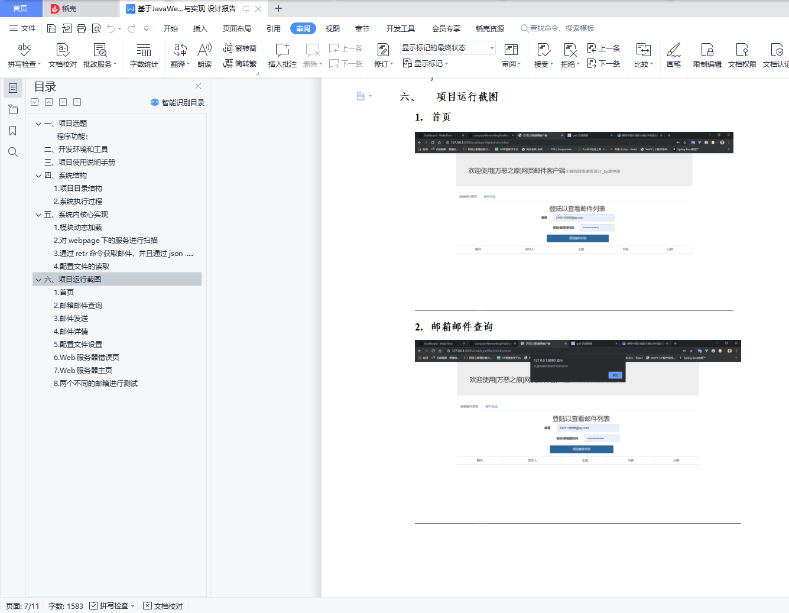Open the 显示标记 dropdown menu
This screenshot has width=789, height=613.
(426, 63)
